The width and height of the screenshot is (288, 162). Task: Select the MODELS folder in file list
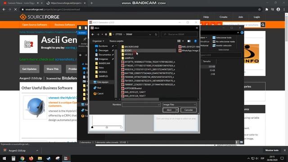click(129, 54)
